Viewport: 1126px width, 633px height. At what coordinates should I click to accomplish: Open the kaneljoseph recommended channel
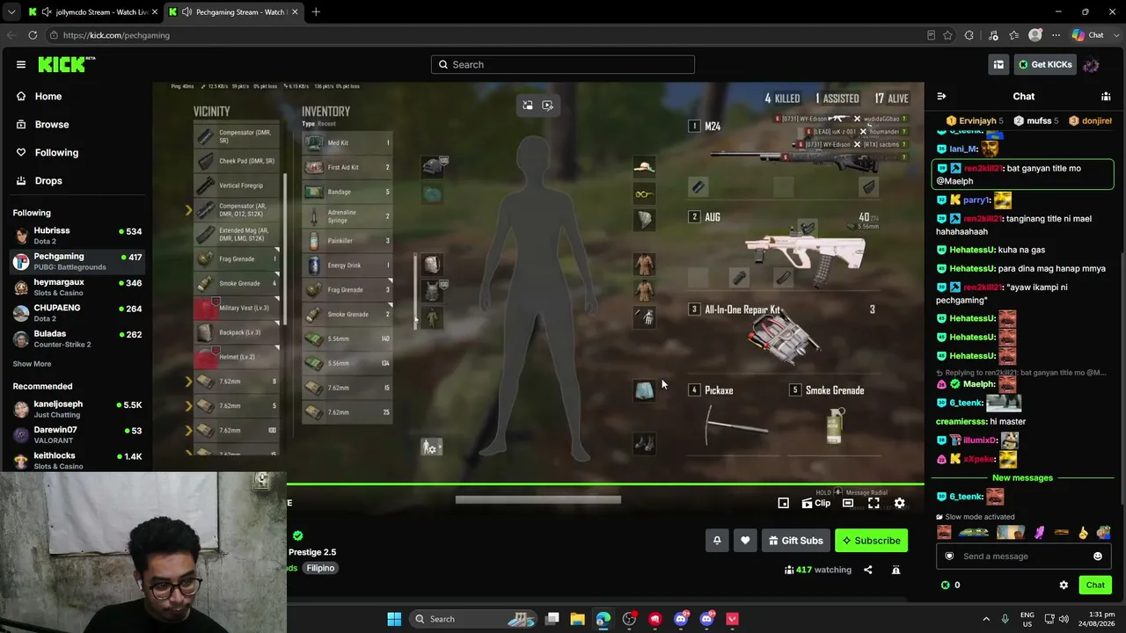tap(77, 409)
